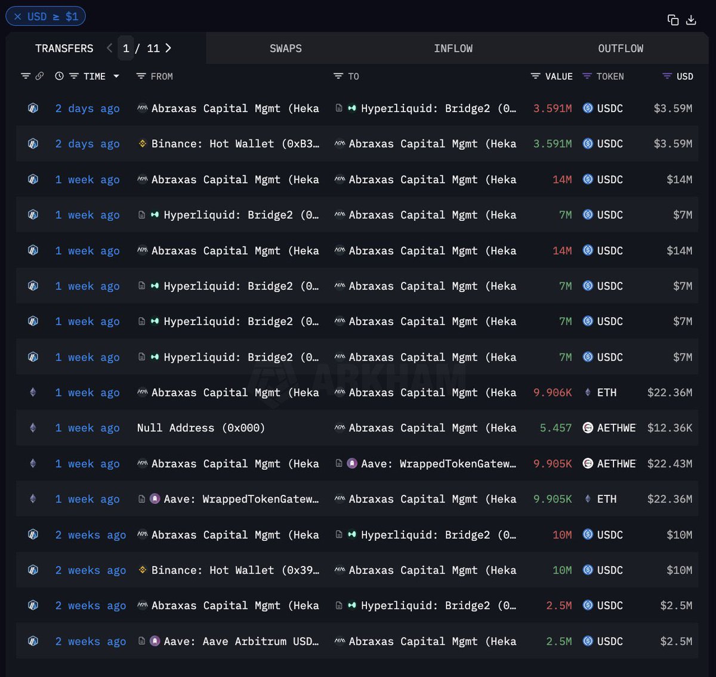Screen dimensions: 716x677
Task: Click the Aave logo in the Aave Arbitrum row
Action: (x=155, y=641)
